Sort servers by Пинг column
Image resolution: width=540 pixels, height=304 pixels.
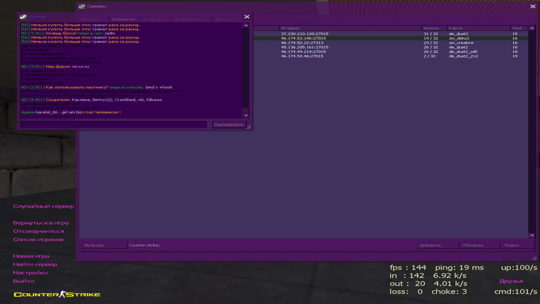pos(517,28)
